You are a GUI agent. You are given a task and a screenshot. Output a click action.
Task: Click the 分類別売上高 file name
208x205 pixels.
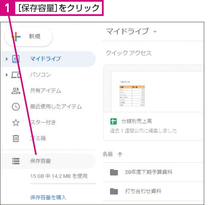point(137,121)
